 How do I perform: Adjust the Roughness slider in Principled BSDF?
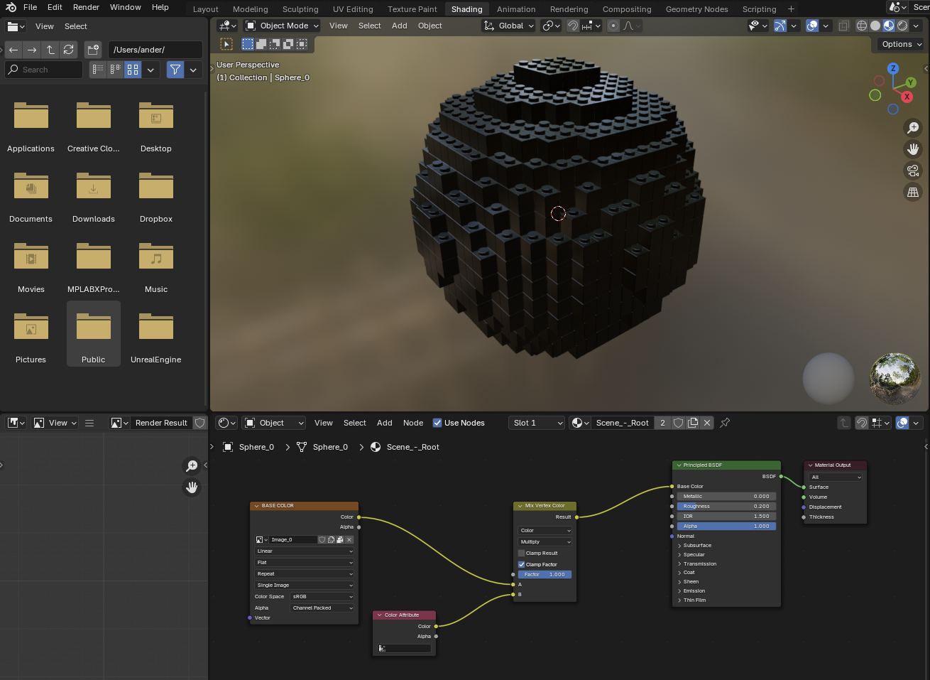pyautogui.click(x=726, y=507)
